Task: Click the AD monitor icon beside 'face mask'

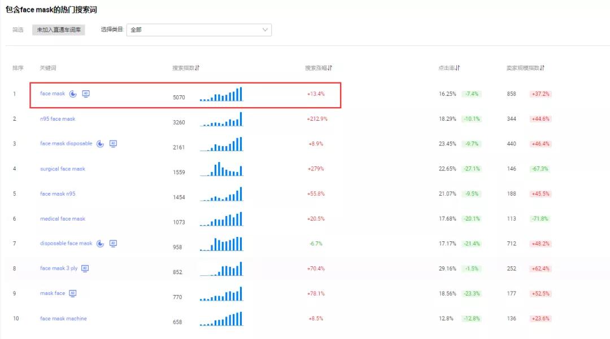Action: [x=86, y=94]
